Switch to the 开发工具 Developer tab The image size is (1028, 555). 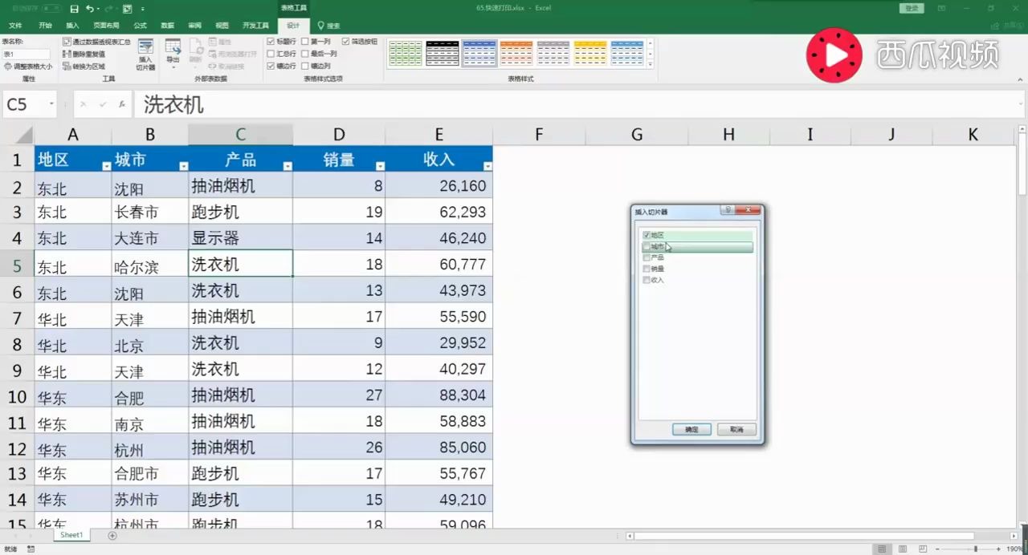point(255,26)
